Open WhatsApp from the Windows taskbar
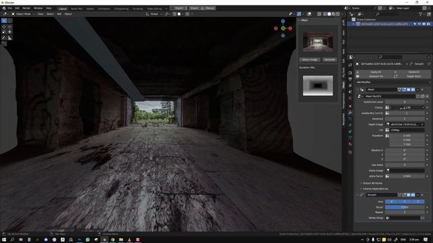Image resolution: width=433 pixels, height=243 pixels. pyautogui.click(x=88, y=240)
